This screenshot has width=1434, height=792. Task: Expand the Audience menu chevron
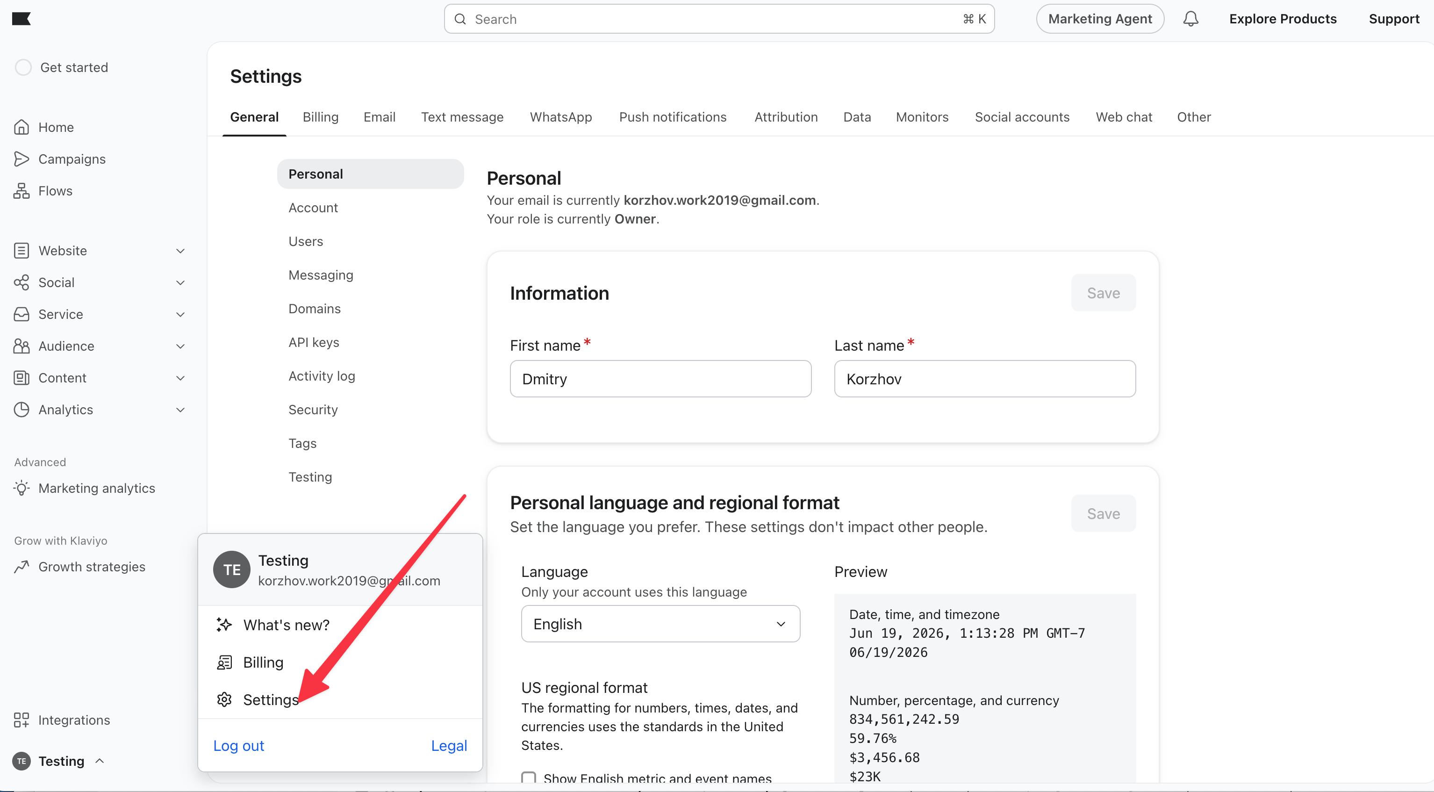pyautogui.click(x=180, y=346)
